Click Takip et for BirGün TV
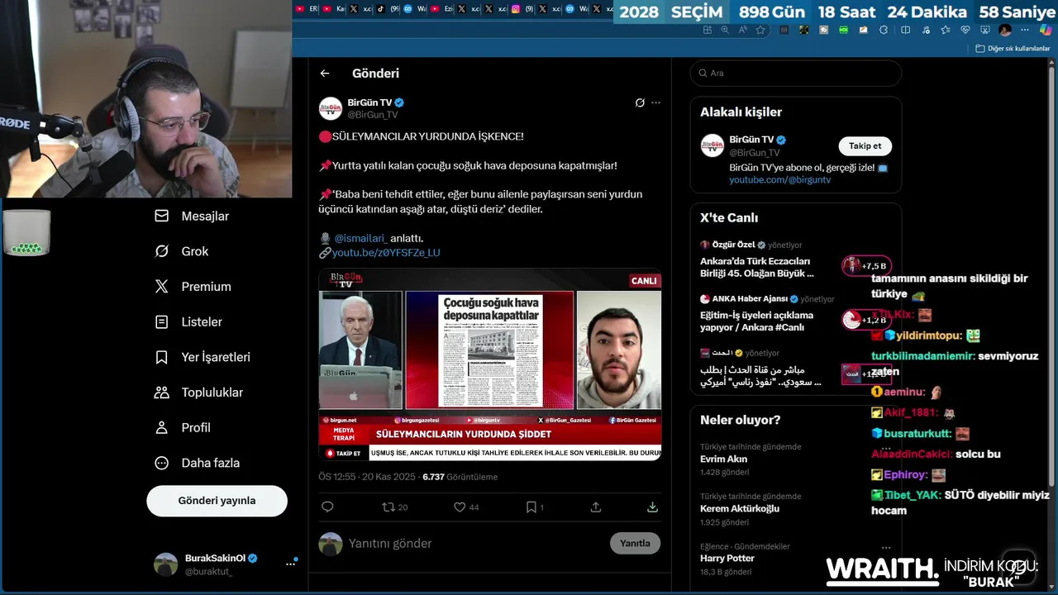Viewport: 1058px width, 595px height. [865, 146]
